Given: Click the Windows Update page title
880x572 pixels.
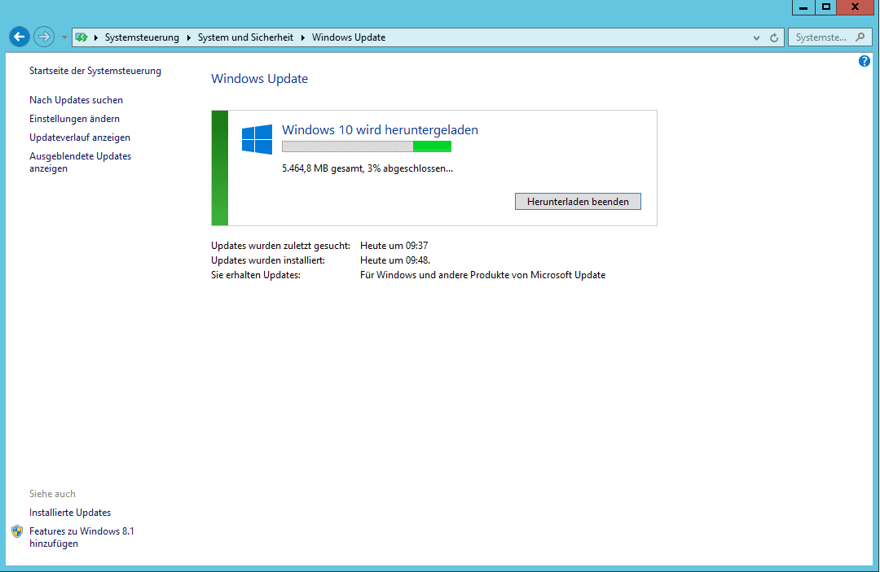Looking at the screenshot, I should point(259,78).
